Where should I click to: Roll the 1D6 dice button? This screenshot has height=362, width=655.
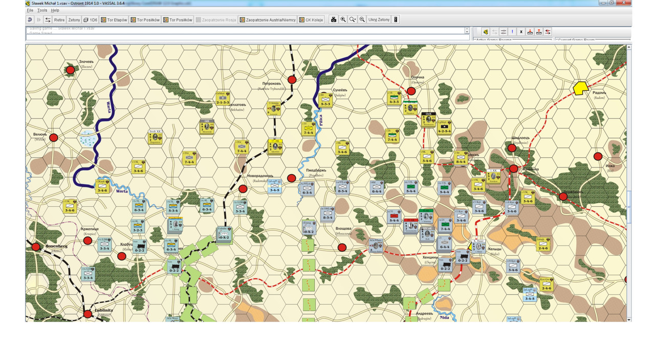point(91,20)
